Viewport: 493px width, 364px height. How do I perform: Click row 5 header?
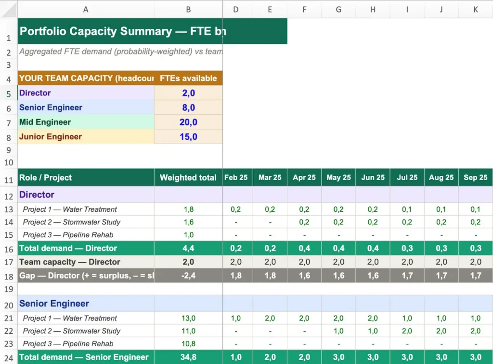(8, 93)
